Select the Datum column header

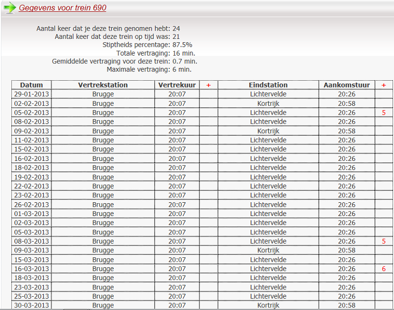coord(32,85)
